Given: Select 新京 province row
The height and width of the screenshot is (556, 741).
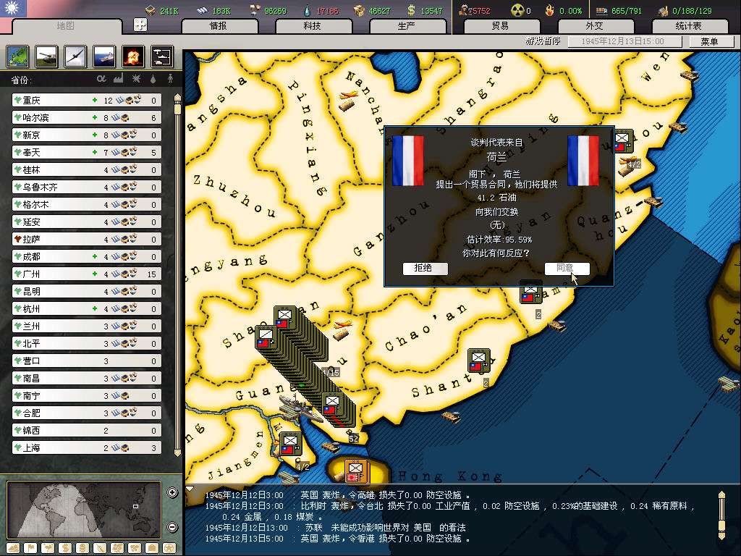Looking at the screenshot, I should (x=87, y=135).
